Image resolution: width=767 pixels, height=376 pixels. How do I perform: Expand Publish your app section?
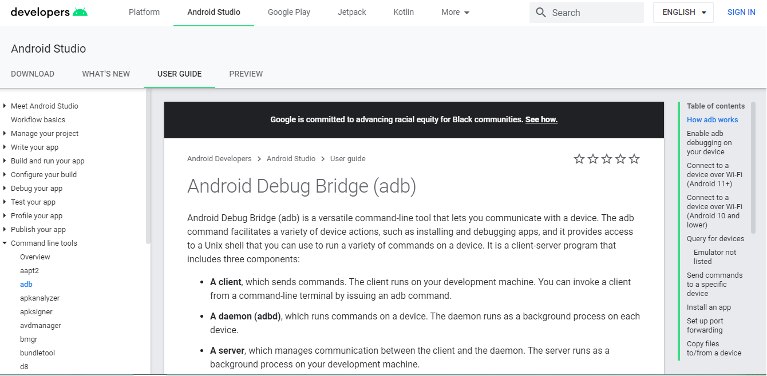coord(5,229)
